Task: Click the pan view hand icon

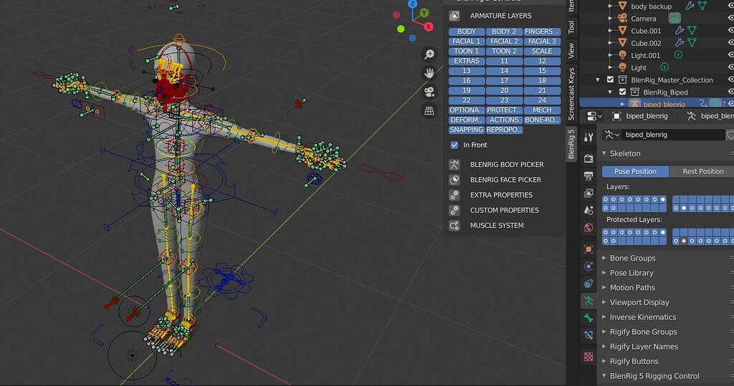Action: pyautogui.click(x=429, y=73)
